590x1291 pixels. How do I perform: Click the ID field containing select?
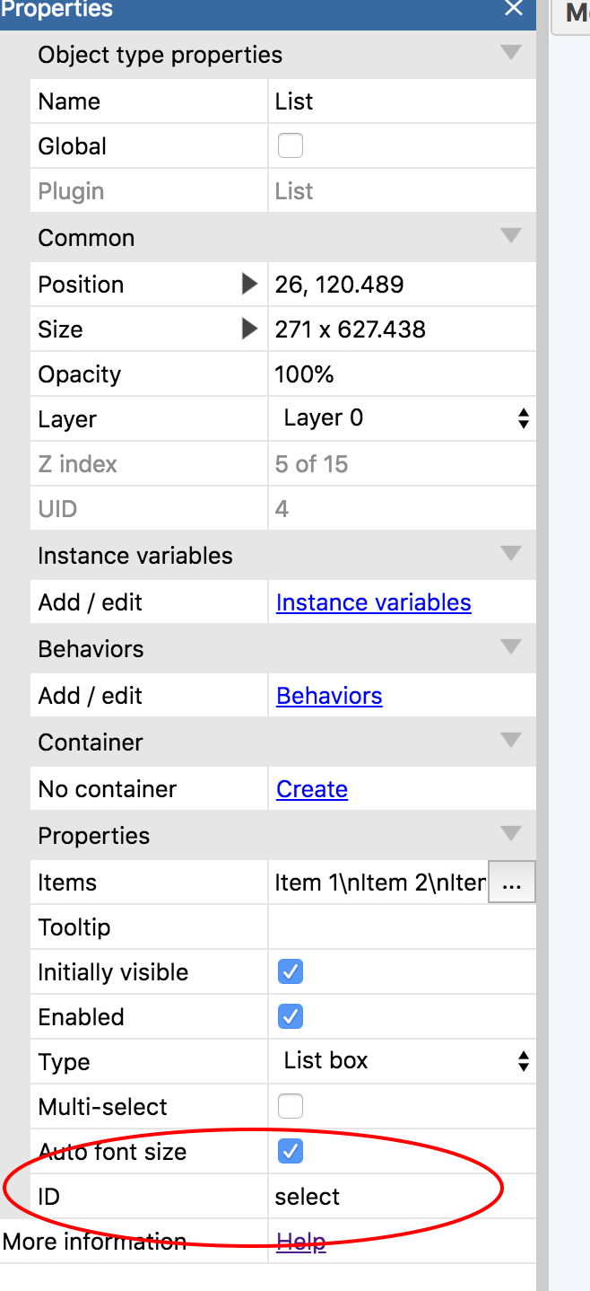[402, 1197]
